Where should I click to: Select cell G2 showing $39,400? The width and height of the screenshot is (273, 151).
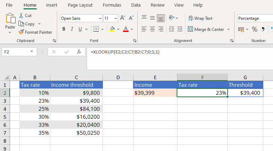pos(245,93)
